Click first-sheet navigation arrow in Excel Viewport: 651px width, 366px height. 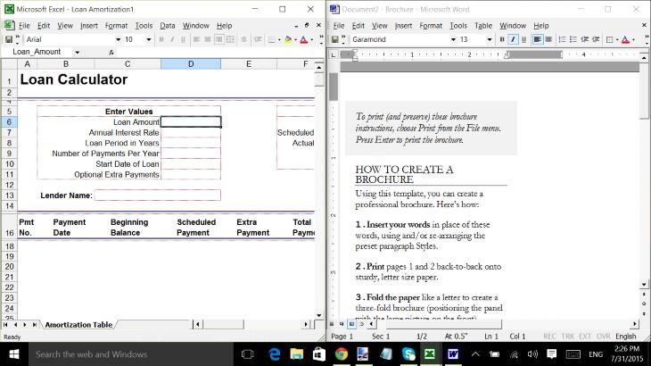tap(6, 324)
